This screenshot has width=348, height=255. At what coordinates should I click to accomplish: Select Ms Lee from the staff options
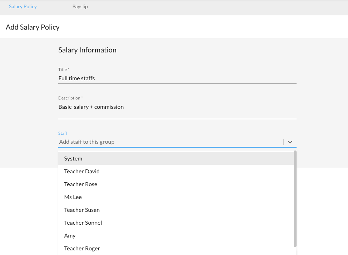(73, 197)
